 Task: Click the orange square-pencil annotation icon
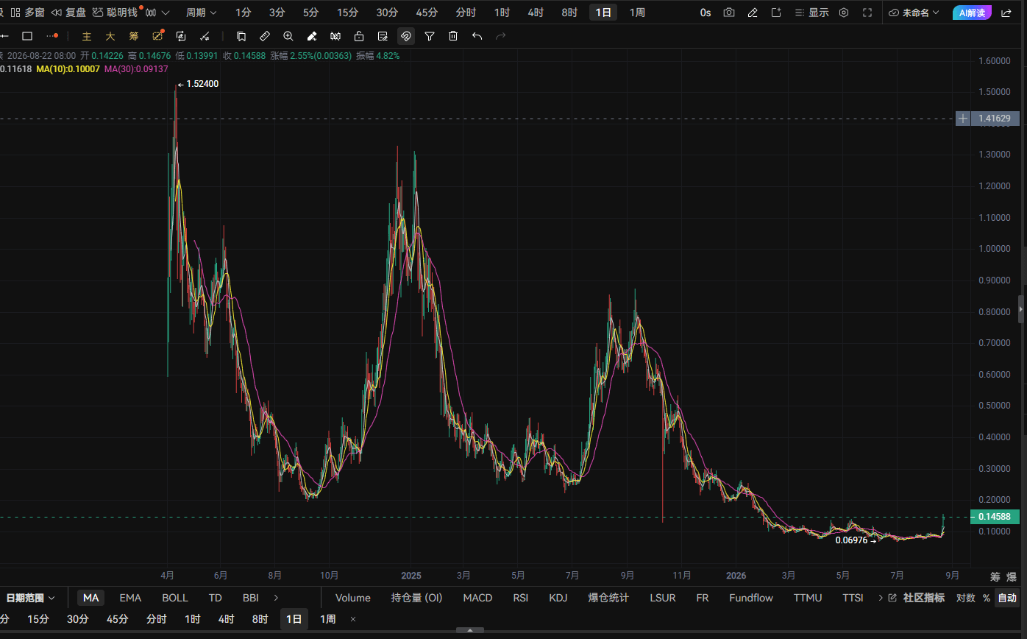click(157, 36)
